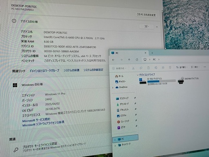Viewport: 209px width, 157px height.
Task: Click PC in the address breadcrumb
Action: click(x=154, y=59)
